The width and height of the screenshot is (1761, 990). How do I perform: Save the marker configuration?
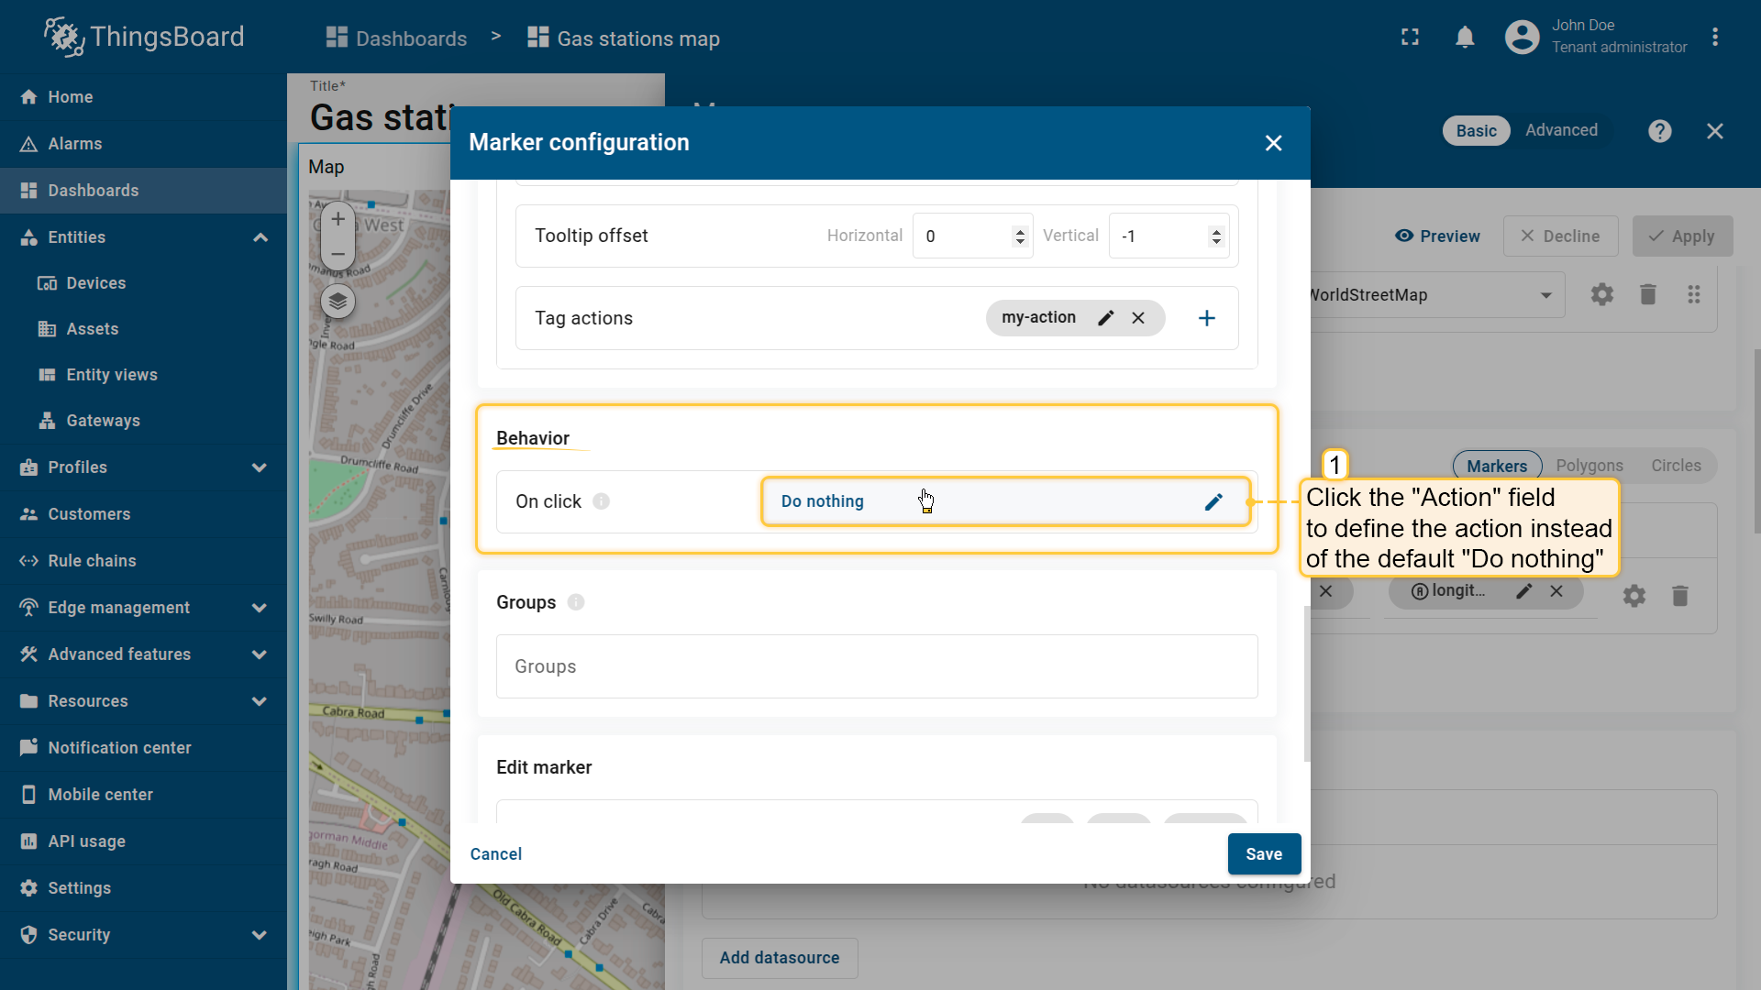[x=1263, y=854]
